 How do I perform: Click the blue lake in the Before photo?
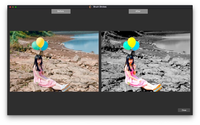click(83, 43)
